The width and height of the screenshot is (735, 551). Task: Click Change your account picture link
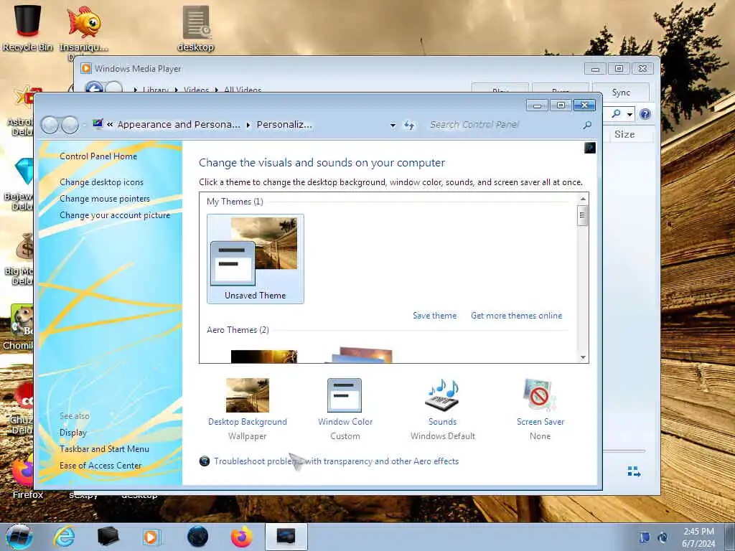115,215
